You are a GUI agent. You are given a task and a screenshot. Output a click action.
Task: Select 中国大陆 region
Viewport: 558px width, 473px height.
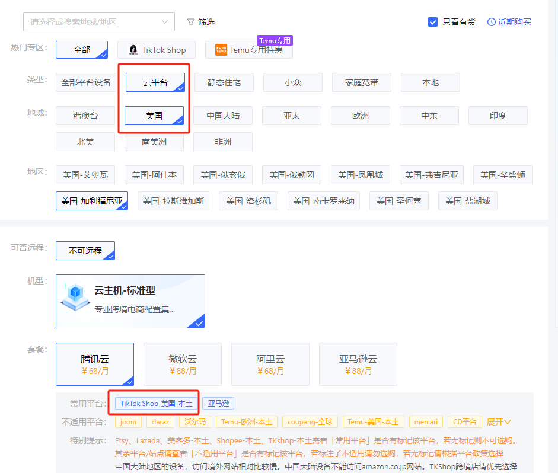[223, 116]
